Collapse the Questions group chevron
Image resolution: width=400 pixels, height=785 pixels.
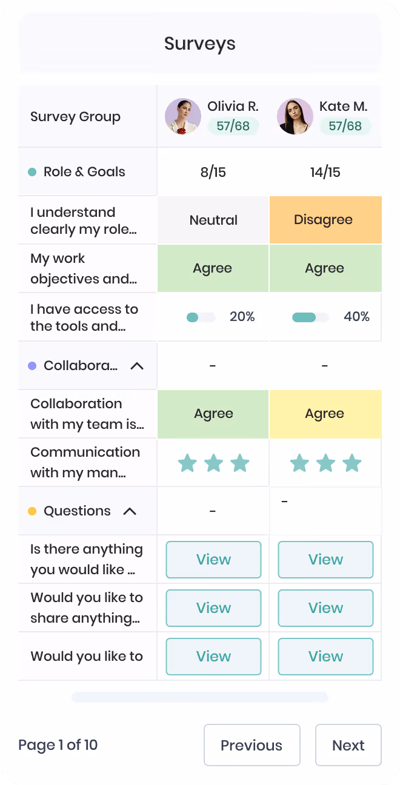[x=130, y=511]
